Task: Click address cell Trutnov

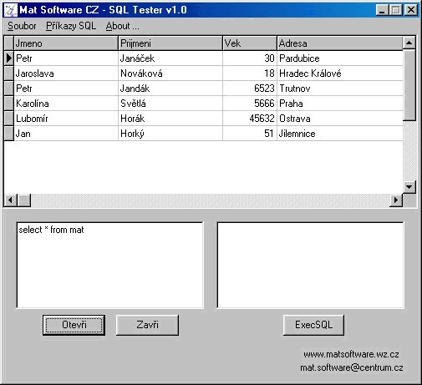Action: (340, 89)
